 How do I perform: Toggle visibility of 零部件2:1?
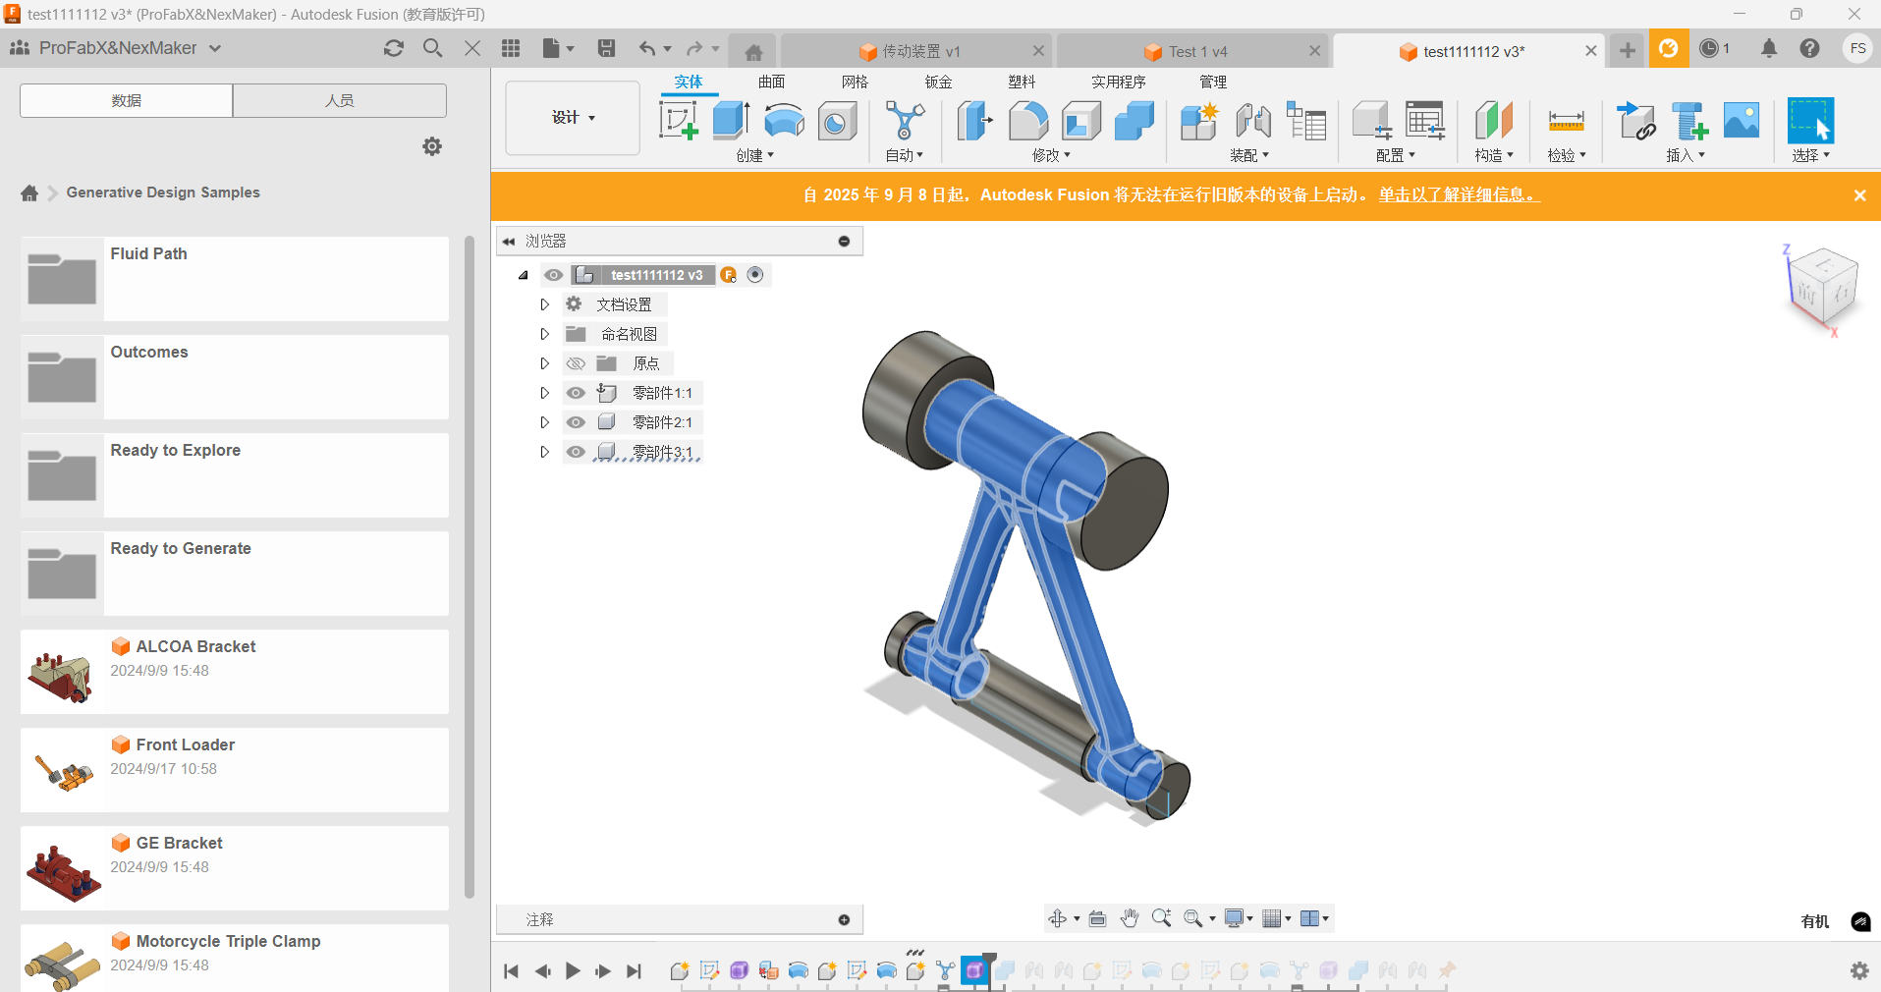pyautogui.click(x=577, y=422)
